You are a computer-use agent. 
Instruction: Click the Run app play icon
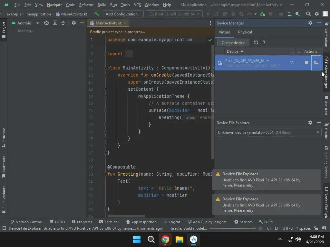point(208,14)
